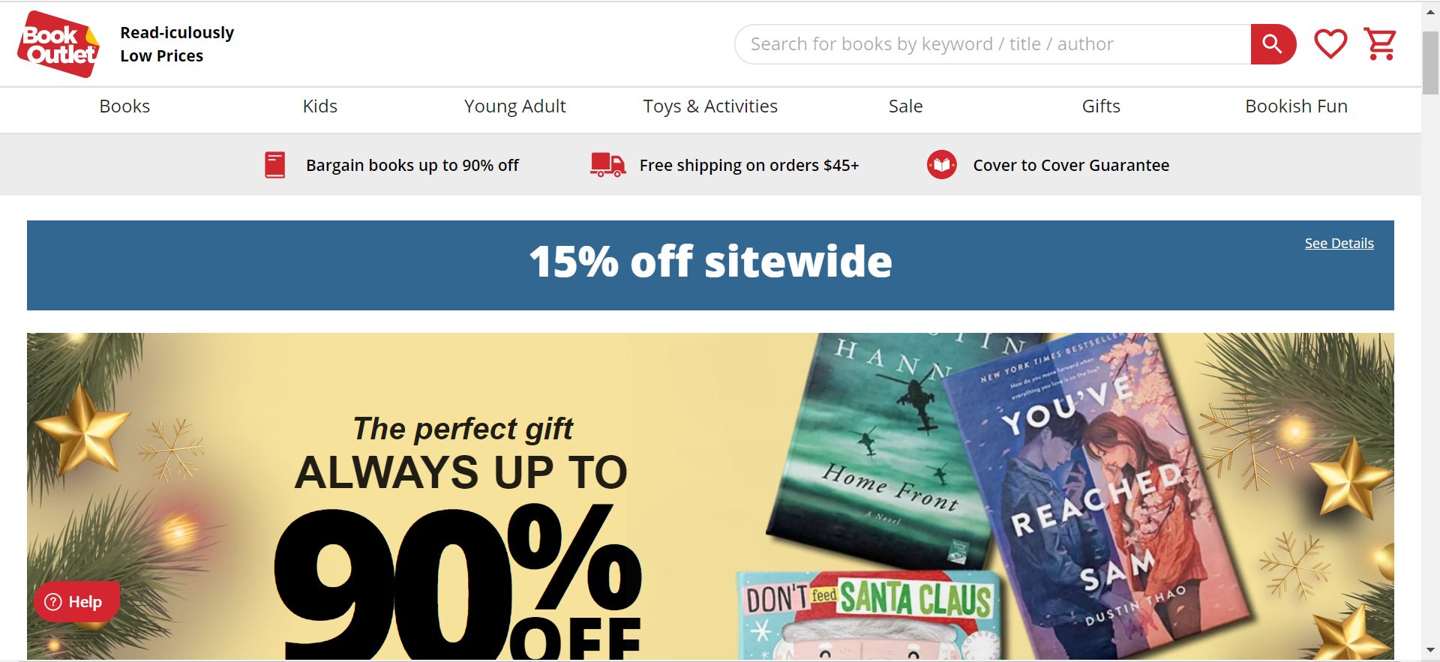Open the Books menu

coord(124,106)
